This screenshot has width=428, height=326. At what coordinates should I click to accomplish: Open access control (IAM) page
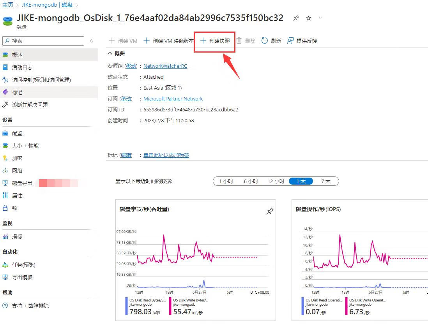tap(49, 80)
